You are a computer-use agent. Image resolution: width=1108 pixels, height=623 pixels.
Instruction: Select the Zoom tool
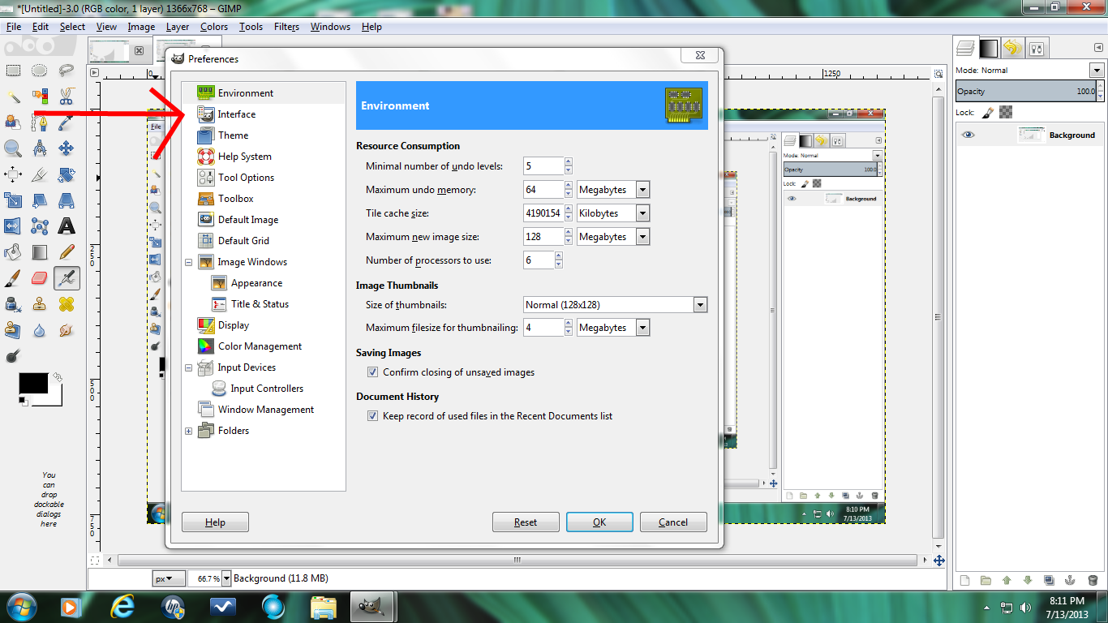[x=13, y=148]
